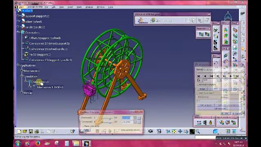
Task: Expand the support (support.1) tree node
Action: [18, 16]
